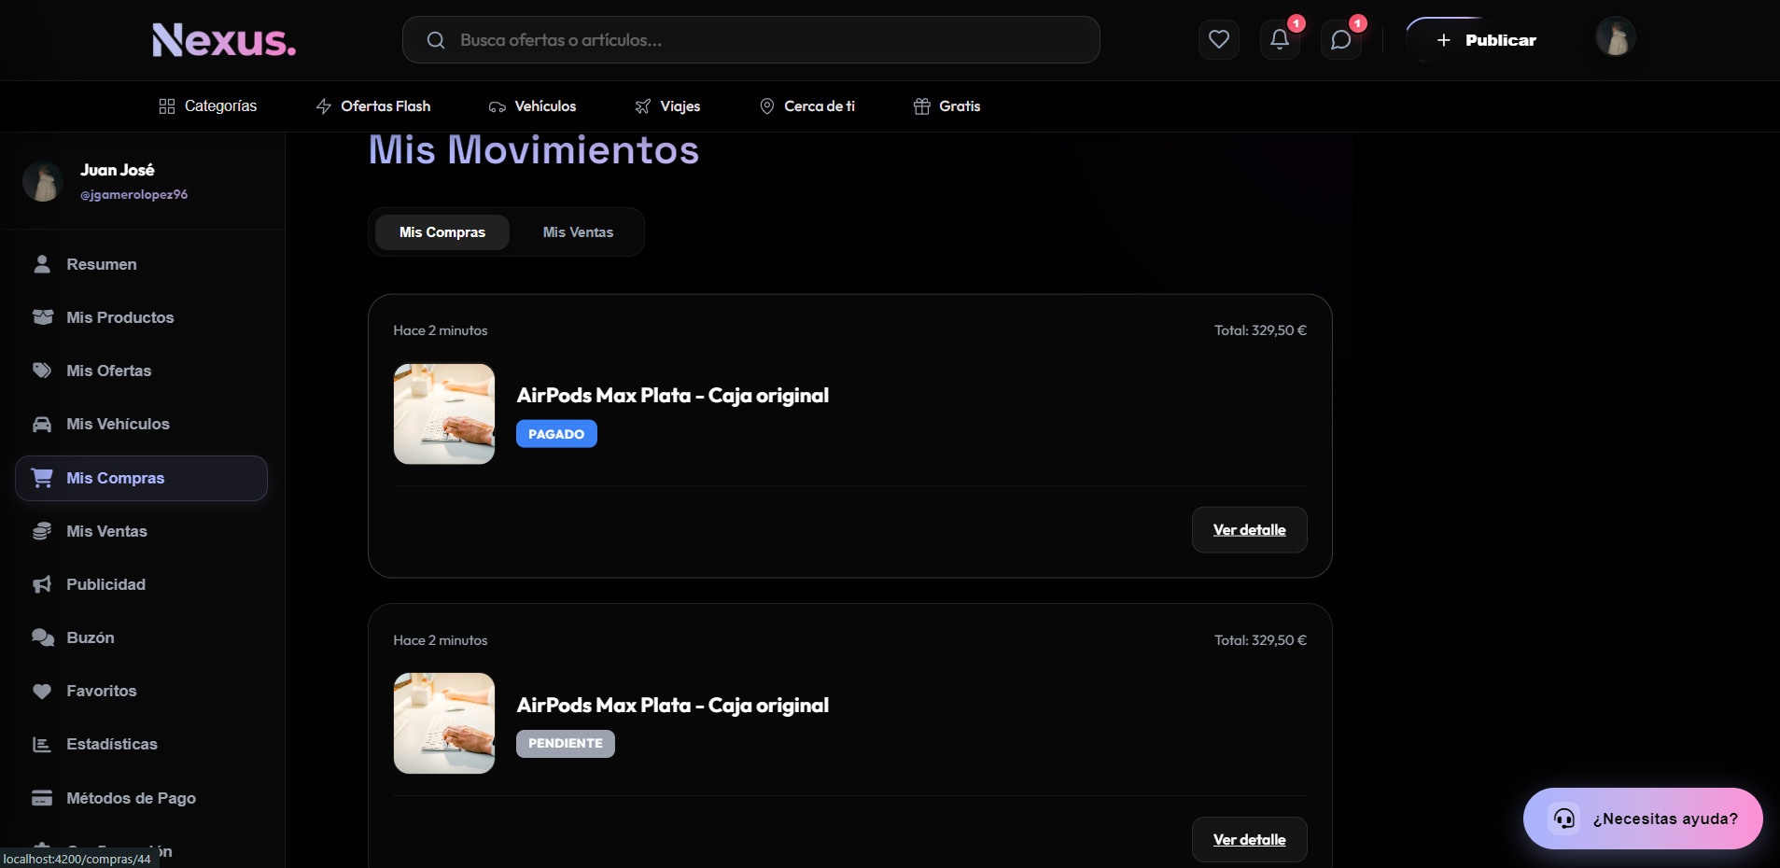The image size is (1780, 868).
Task: Click the Buzón chat icon in sidebar
Action: point(42,637)
